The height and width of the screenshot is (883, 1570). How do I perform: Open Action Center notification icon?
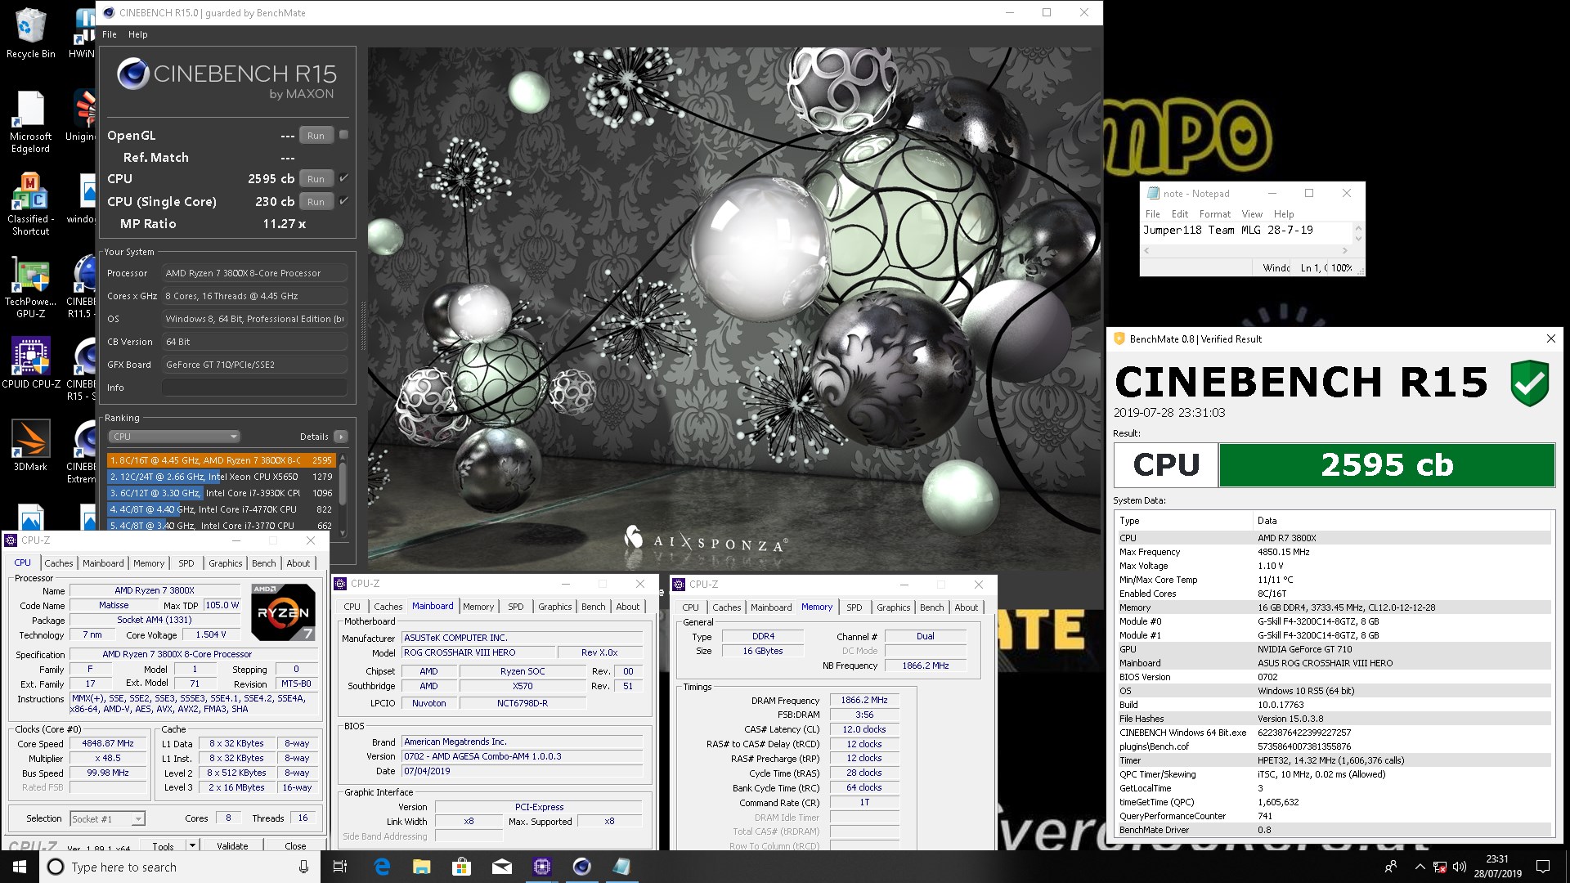(1543, 867)
